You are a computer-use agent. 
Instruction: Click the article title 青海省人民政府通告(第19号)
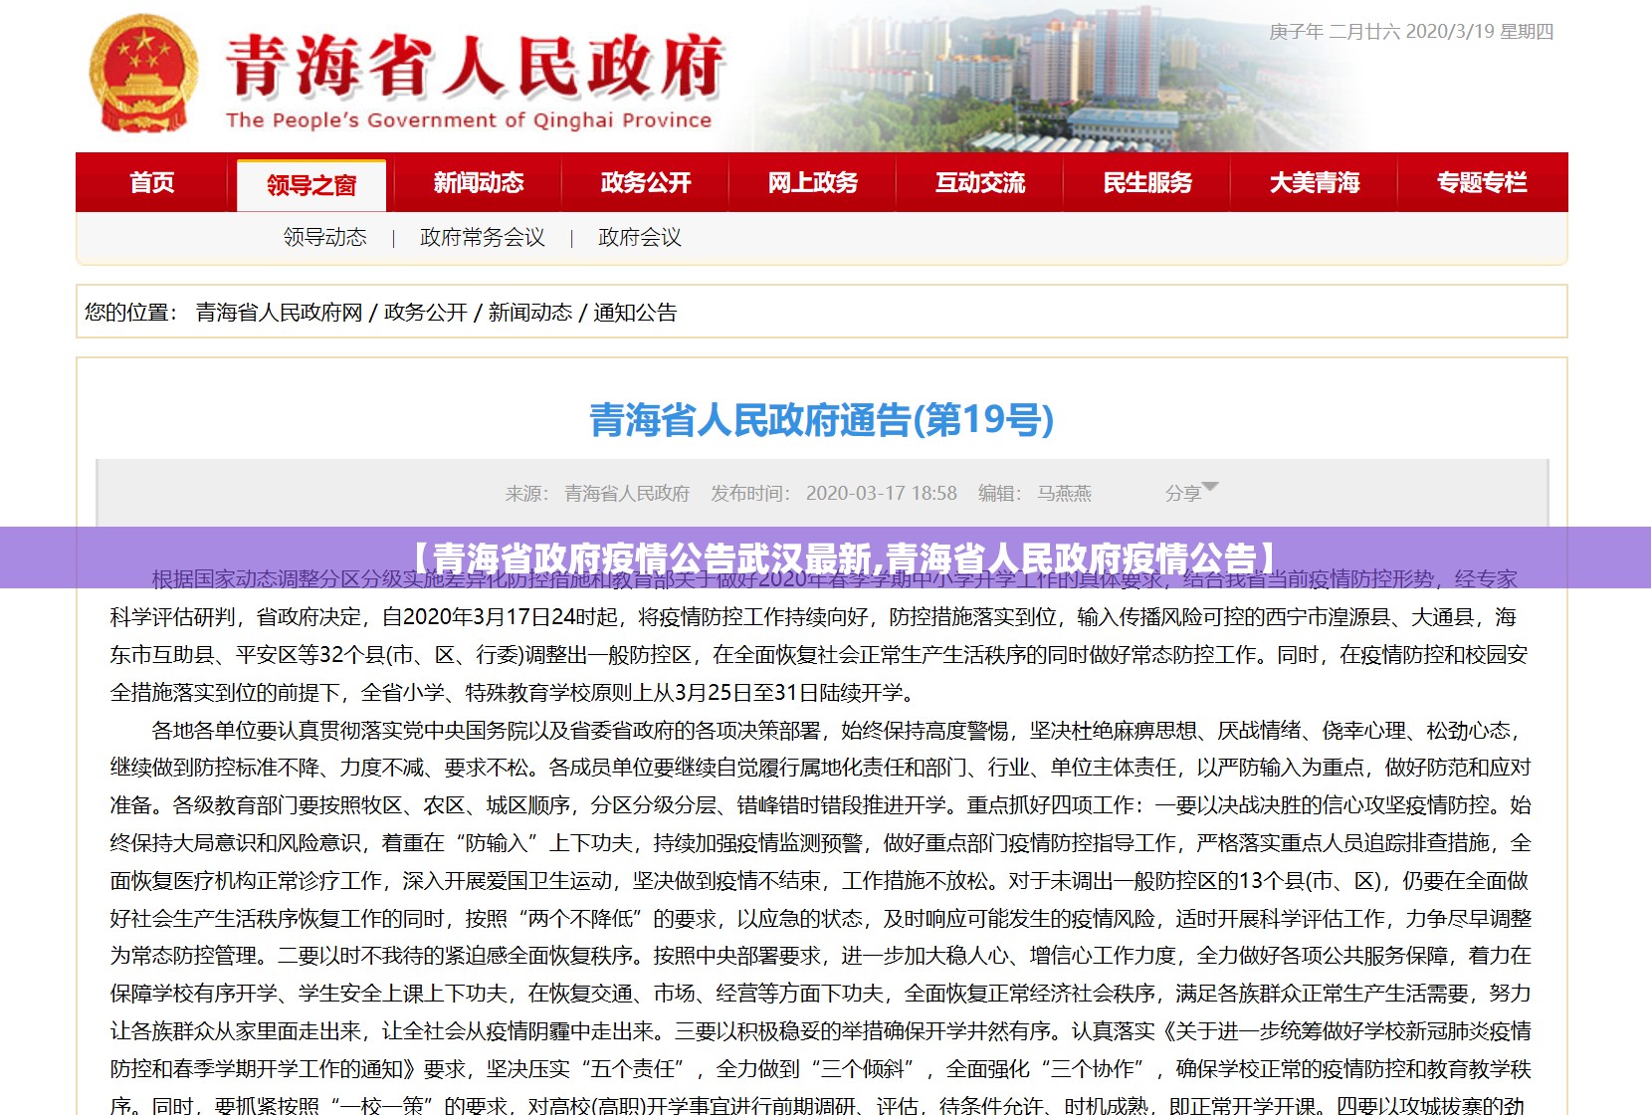[x=822, y=420]
